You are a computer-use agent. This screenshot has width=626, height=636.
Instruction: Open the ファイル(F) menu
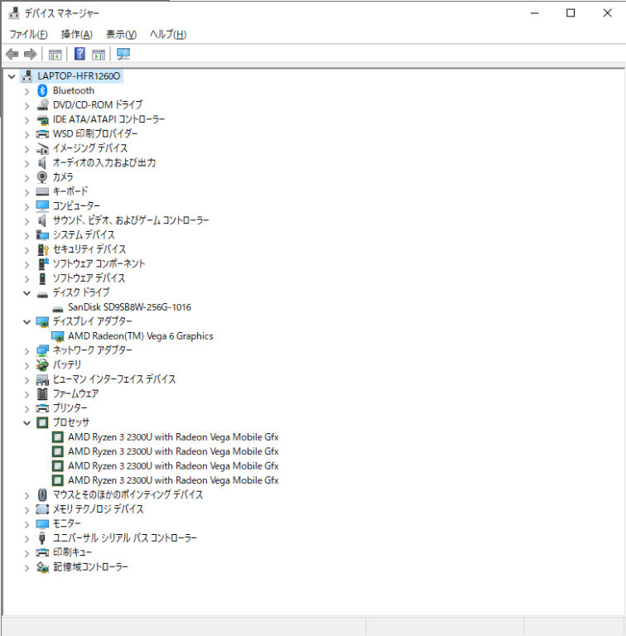[28, 35]
